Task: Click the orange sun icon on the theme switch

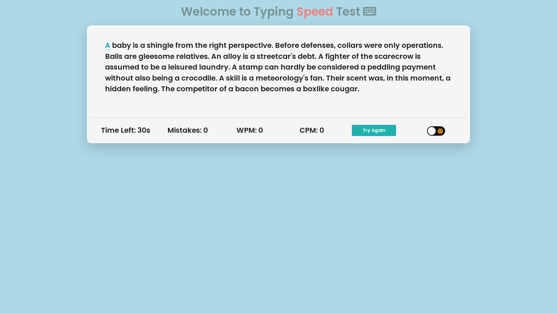Action: click(x=440, y=131)
